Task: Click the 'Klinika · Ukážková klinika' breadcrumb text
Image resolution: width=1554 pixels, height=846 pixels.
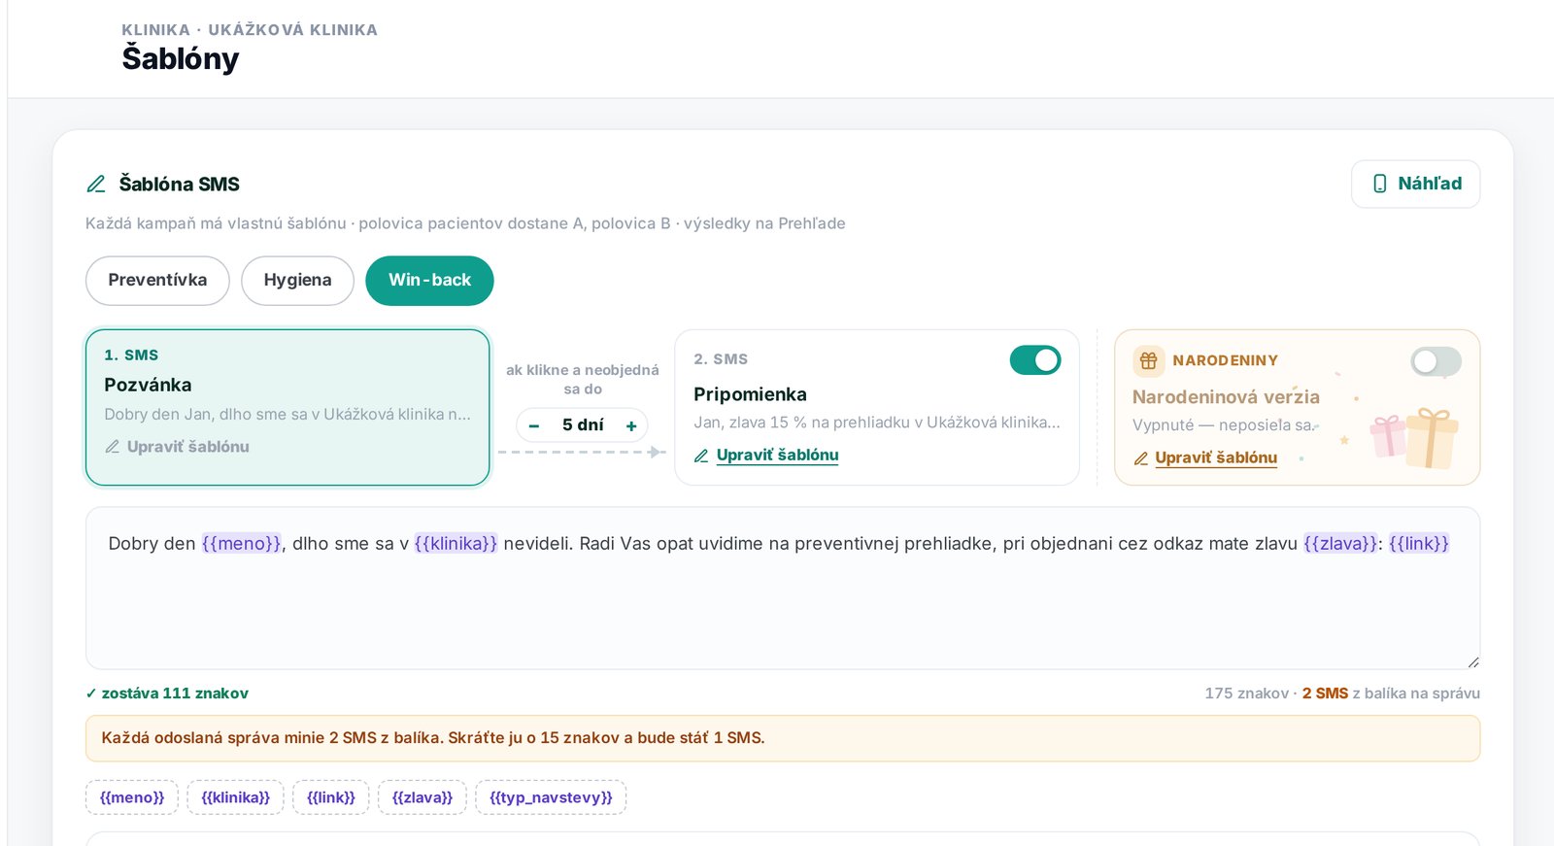Action: [250, 30]
